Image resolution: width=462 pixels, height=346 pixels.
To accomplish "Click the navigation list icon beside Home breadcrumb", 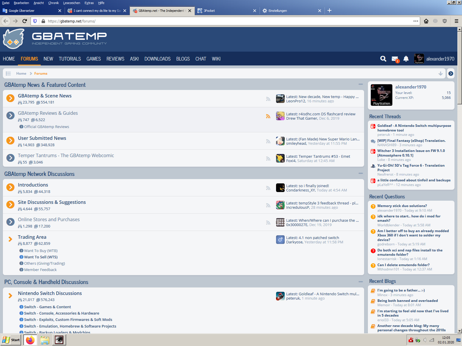I will tap(8, 74).
